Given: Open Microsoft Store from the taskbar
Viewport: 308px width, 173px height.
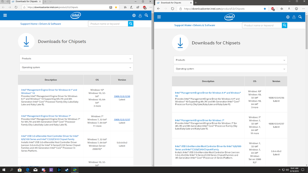Looking at the screenshot, I should click(20, 170).
